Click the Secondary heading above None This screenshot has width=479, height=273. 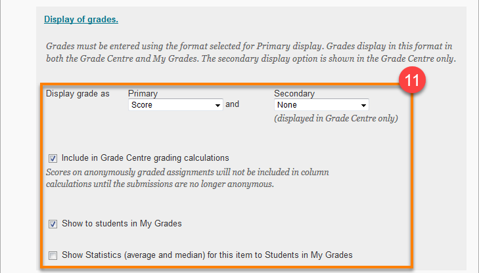point(294,94)
